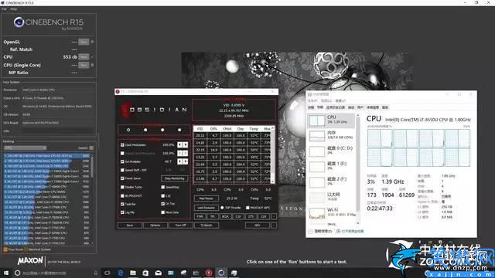This screenshot has width=495, height=278.
Task: Select Disk 1 (E:) in Task Manager
Action: coord(332,167)
